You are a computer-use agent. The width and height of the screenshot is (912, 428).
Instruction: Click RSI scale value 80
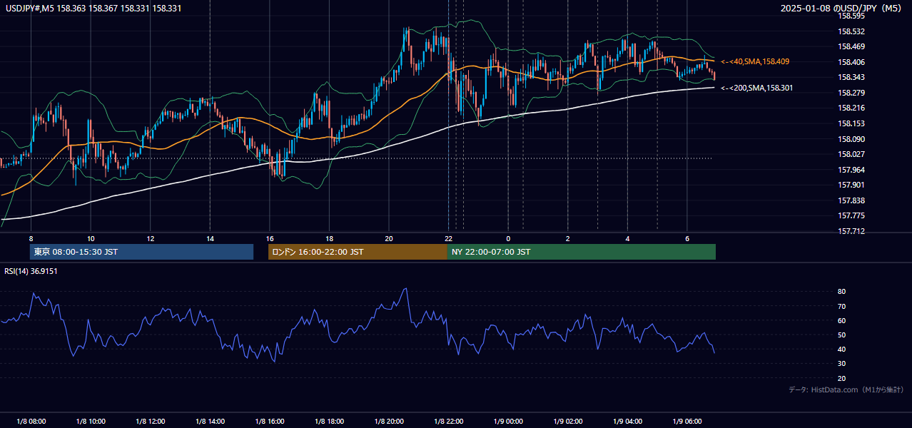point(841,292)
